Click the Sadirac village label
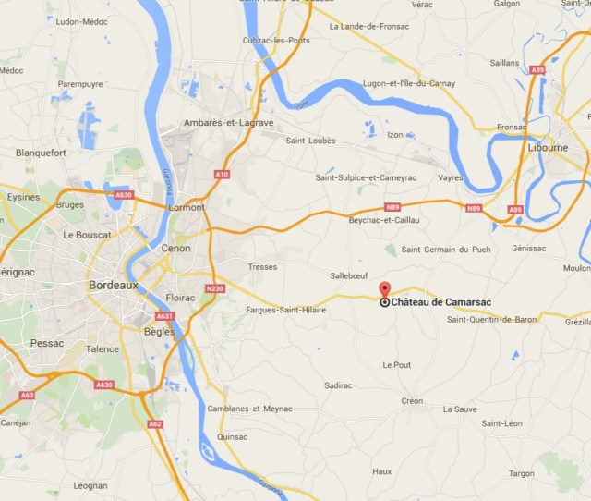Image resolution: width=591 pixels, height=501 pixels. (x=338, y=385)
